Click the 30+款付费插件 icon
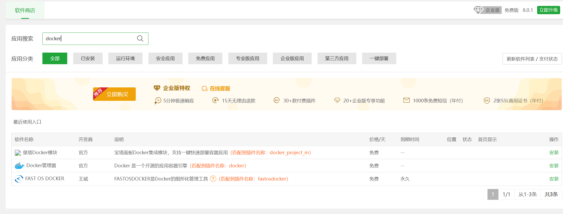563x214 pixels. [x=276, y=100]
